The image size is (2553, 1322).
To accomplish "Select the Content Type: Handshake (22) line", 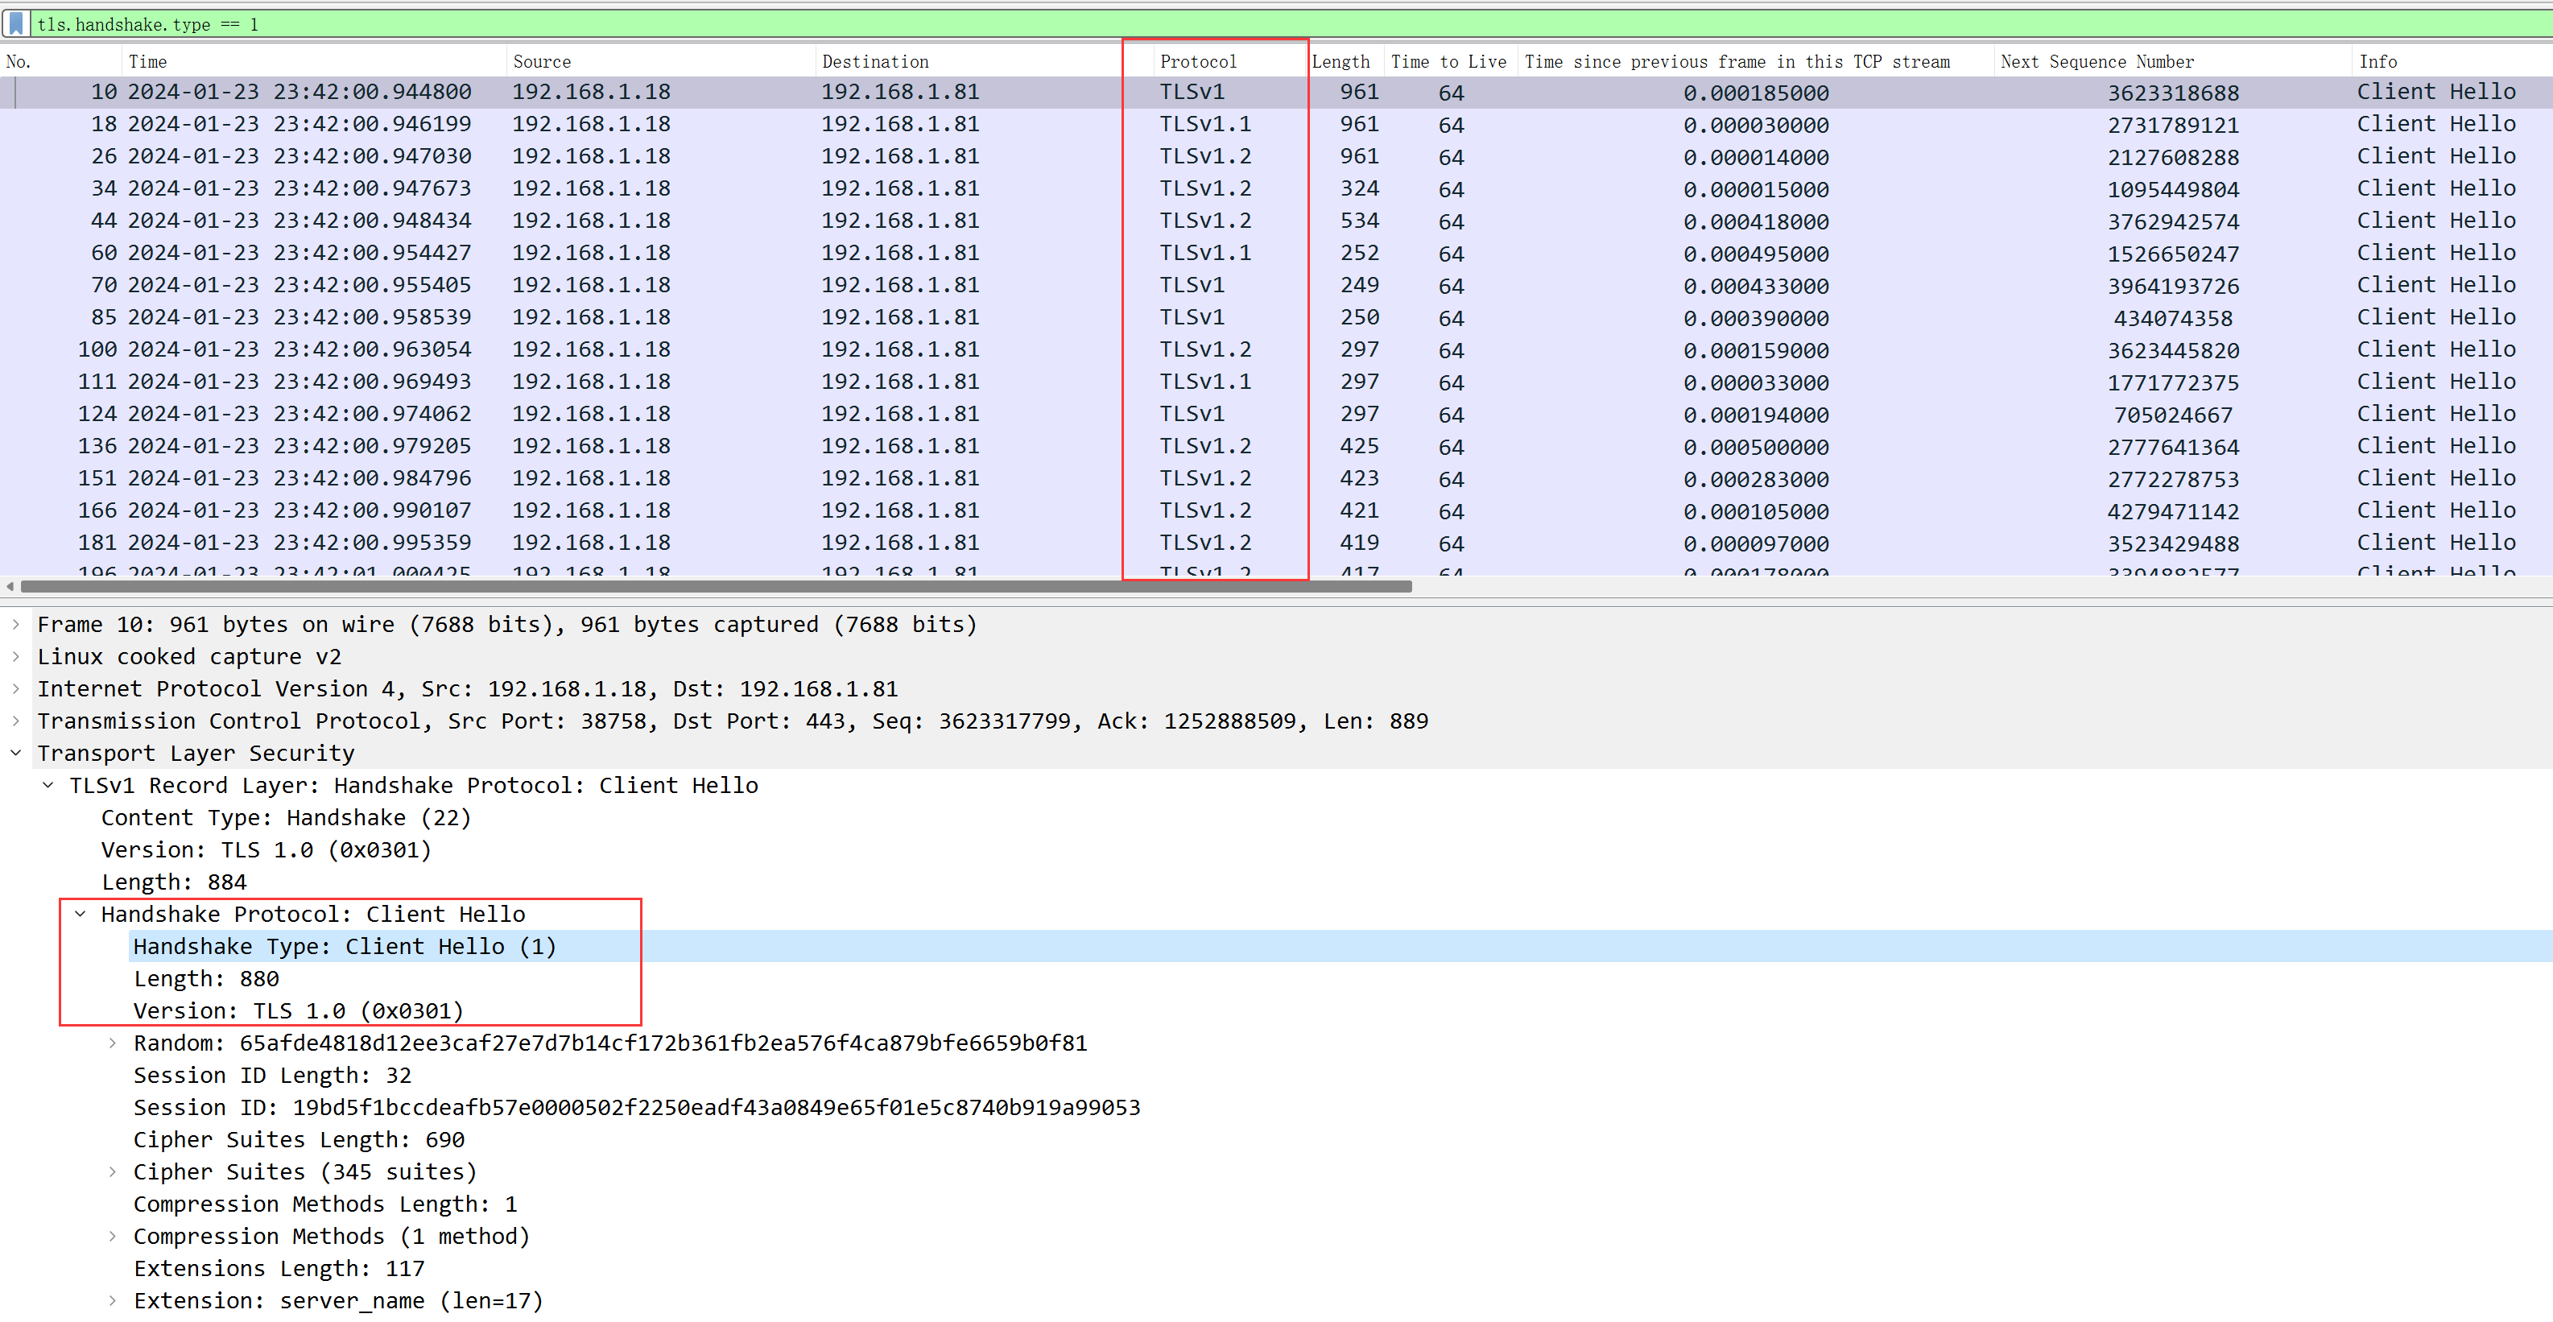I will 287,817.
